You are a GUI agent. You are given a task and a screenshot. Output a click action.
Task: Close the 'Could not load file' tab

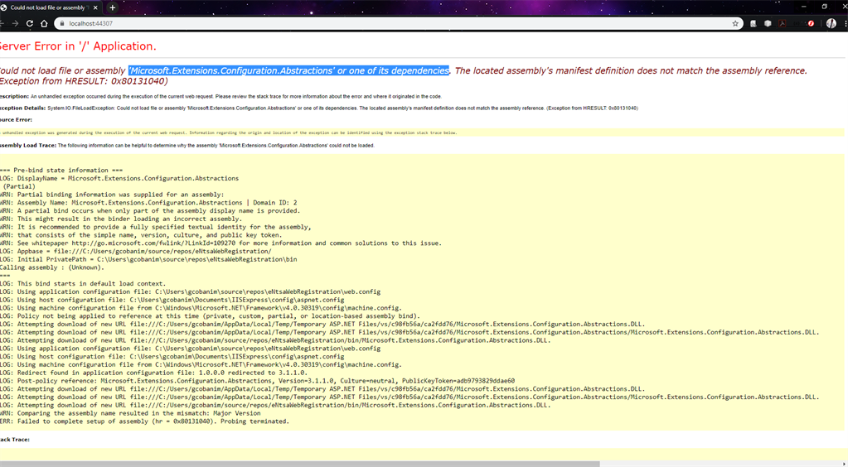[x=95, y=7]
